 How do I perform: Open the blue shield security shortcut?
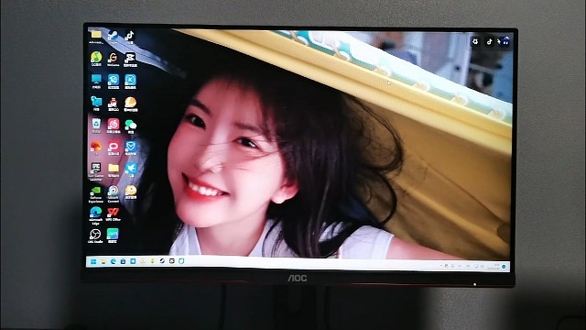tap(130, 148)
